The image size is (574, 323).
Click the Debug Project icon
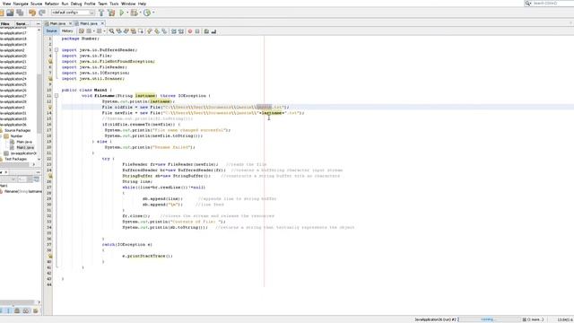pyautogui.click(x=134, y=13)
